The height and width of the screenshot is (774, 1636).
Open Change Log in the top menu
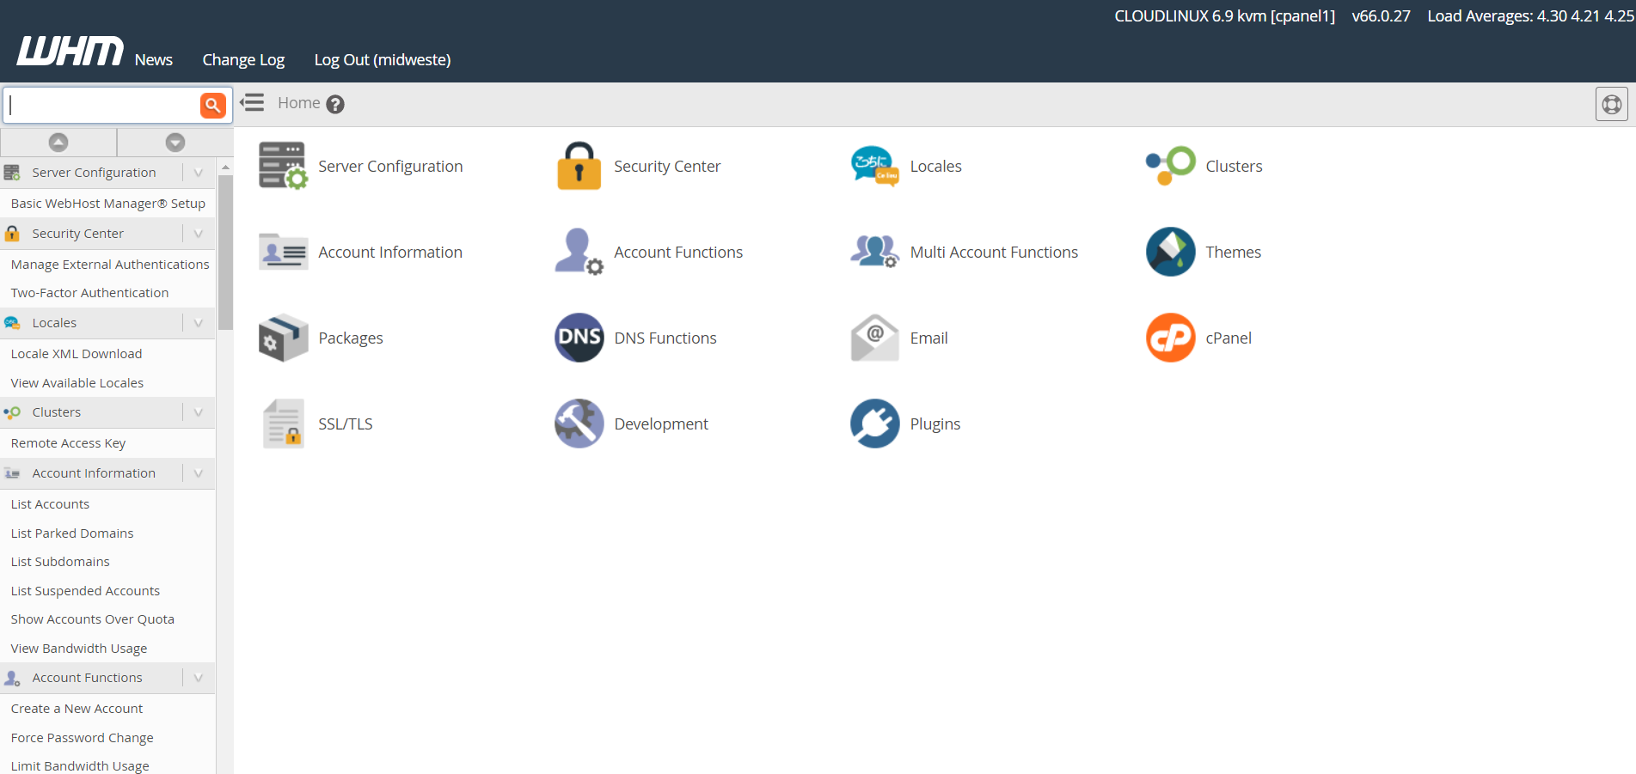click(243, 59)
